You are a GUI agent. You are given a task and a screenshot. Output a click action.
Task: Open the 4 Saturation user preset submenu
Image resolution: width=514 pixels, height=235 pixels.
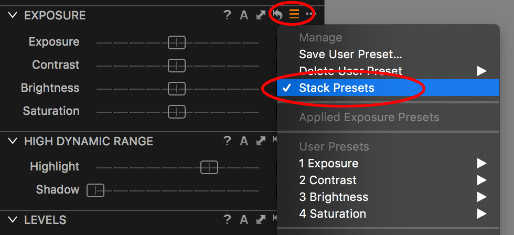point(388,213)
